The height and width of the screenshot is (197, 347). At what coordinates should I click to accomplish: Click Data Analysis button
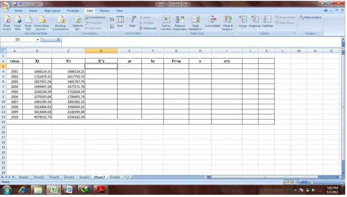tap(310, 17)
